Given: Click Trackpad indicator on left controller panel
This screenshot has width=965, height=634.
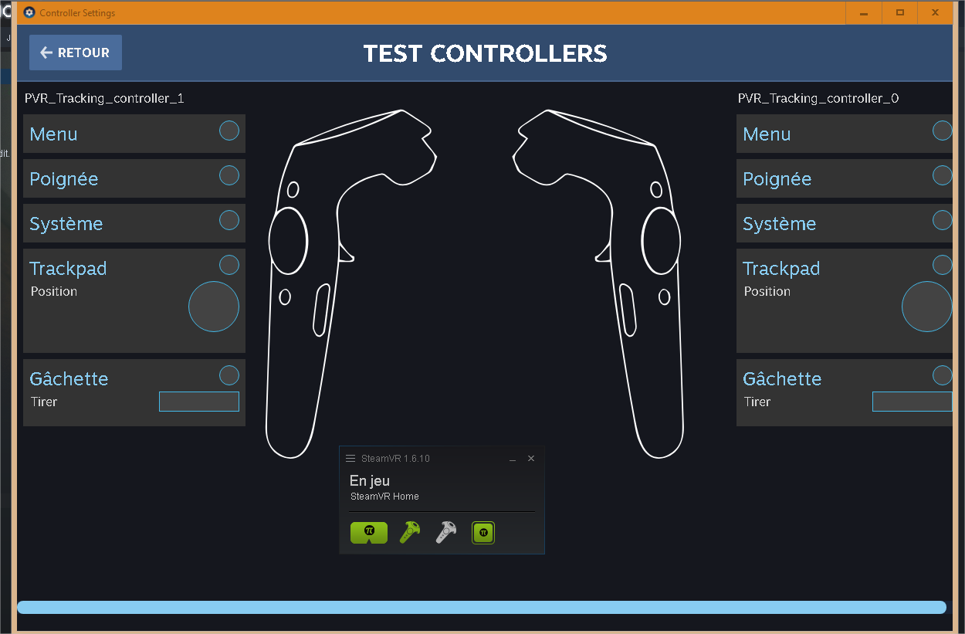Looking at the screenshot, I should [229, 265].
